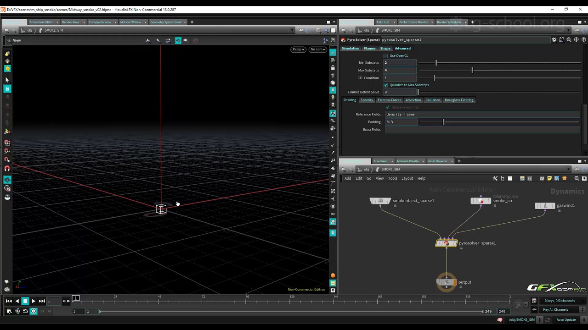Expand the viewport path dropdown for SMOKE_SIM

pyautogui.click(x=292, y=30)
